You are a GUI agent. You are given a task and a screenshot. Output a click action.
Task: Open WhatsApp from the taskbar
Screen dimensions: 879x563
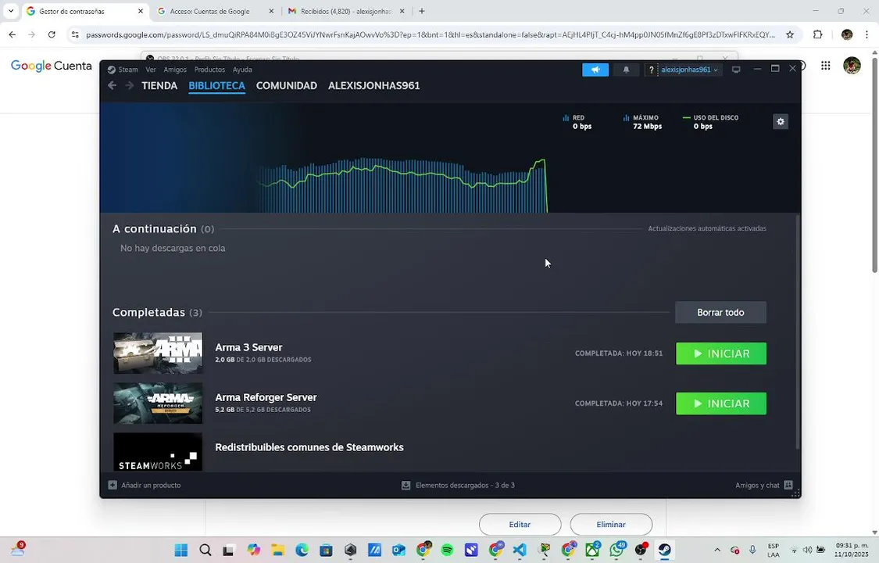tap(616, 550)
